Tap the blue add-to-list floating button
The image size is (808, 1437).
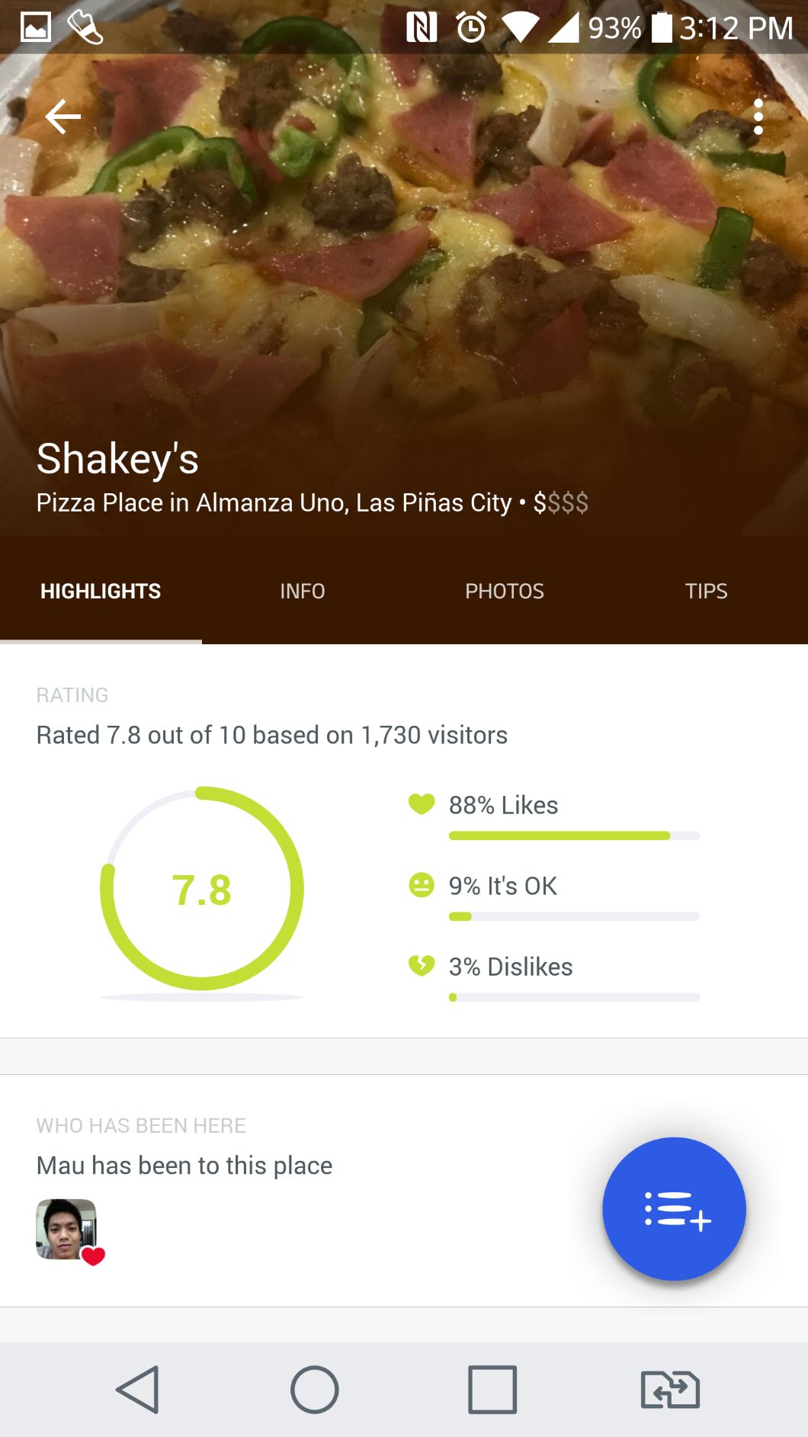pos(674,1208)
